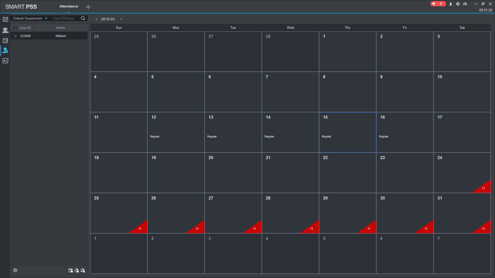Open the system status gauge icon
Viewport: 495px width, 278px height.
[465, 4]
